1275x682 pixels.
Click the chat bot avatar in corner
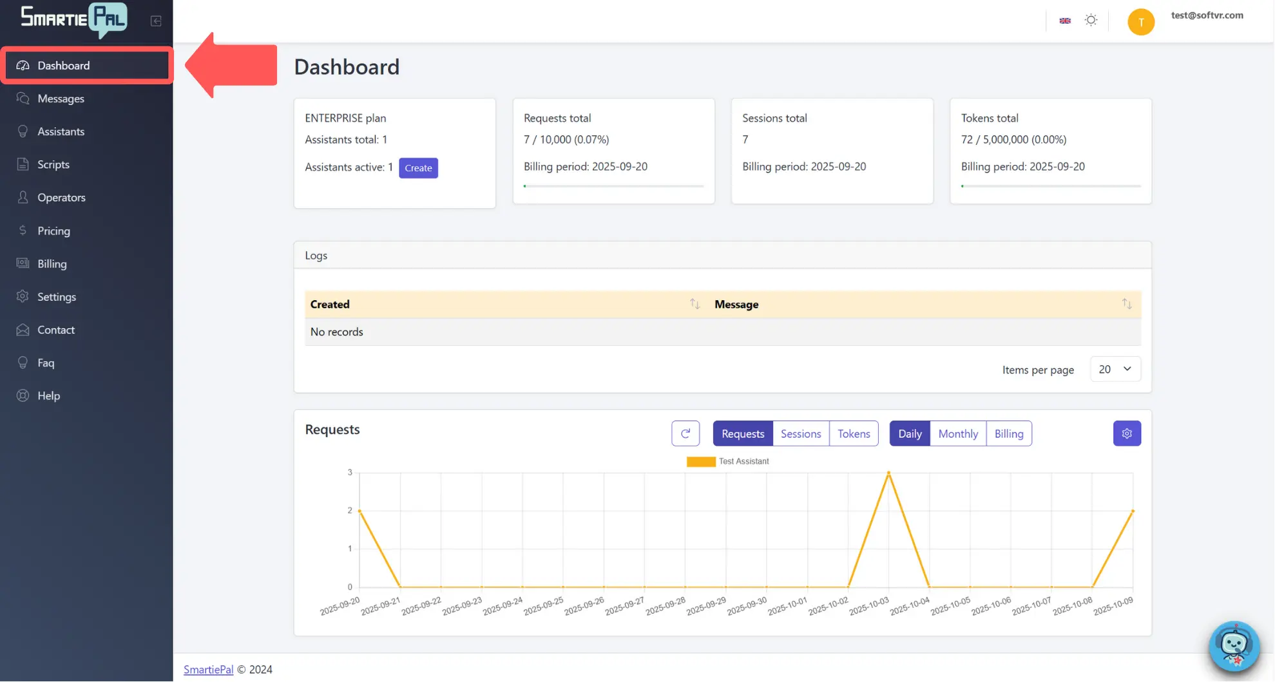[1234, 647]
